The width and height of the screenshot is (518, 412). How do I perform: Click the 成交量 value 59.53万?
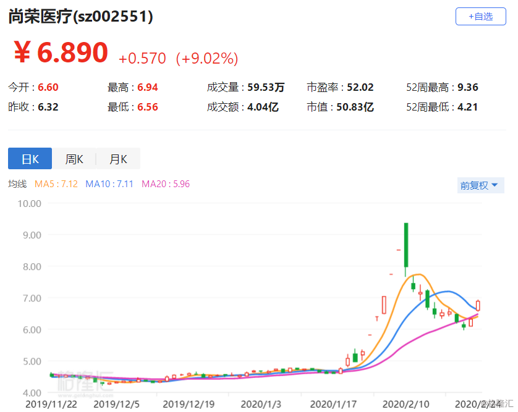[x=266, y=87]
